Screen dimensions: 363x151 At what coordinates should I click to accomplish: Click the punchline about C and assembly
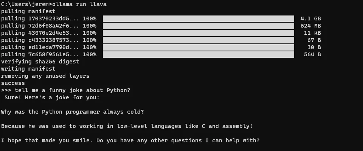(x=127, y=126)
